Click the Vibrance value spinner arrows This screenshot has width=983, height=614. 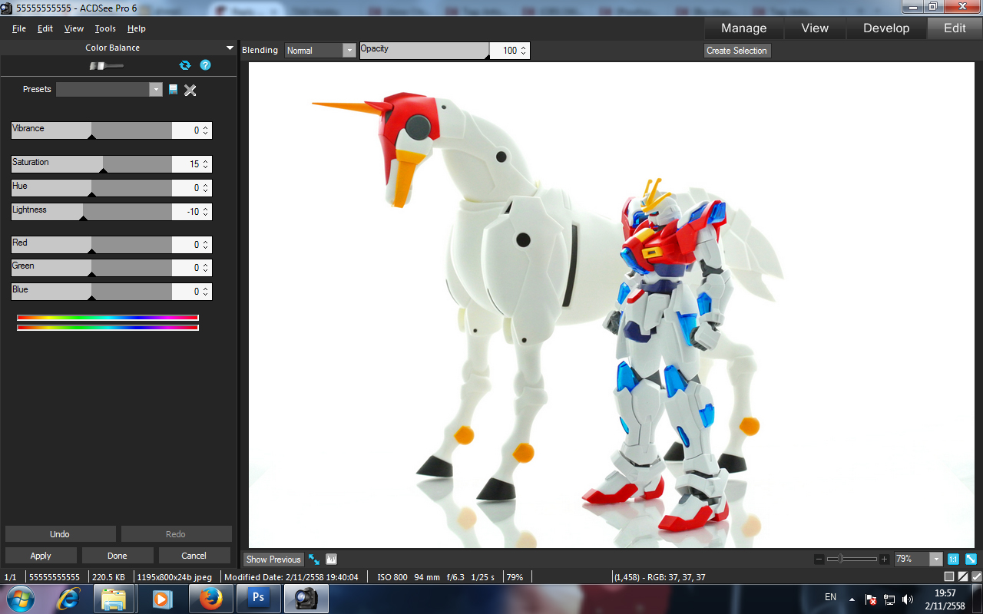206,130
